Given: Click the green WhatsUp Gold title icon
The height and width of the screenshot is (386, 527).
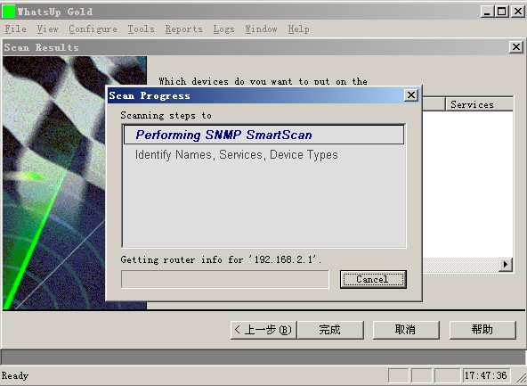Looking at the screenshot, I should (9, 12).
